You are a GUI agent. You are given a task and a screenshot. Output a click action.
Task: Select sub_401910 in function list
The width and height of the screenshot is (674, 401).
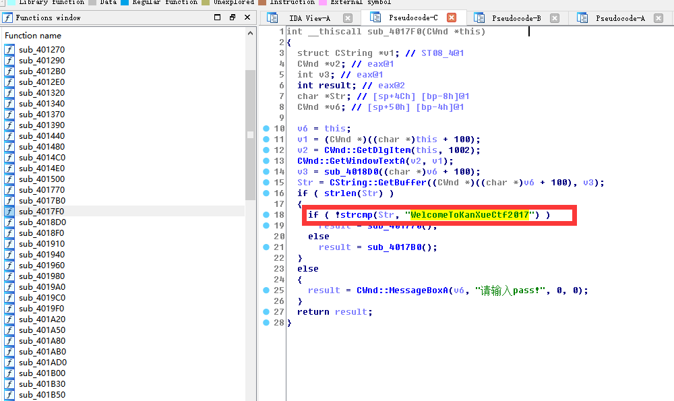[42, 244]
